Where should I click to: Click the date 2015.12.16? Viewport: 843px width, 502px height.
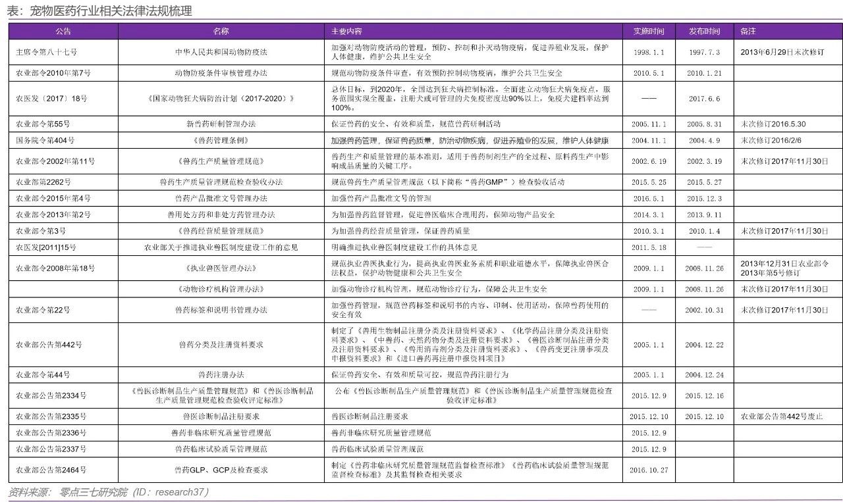[x=704, y=395]
